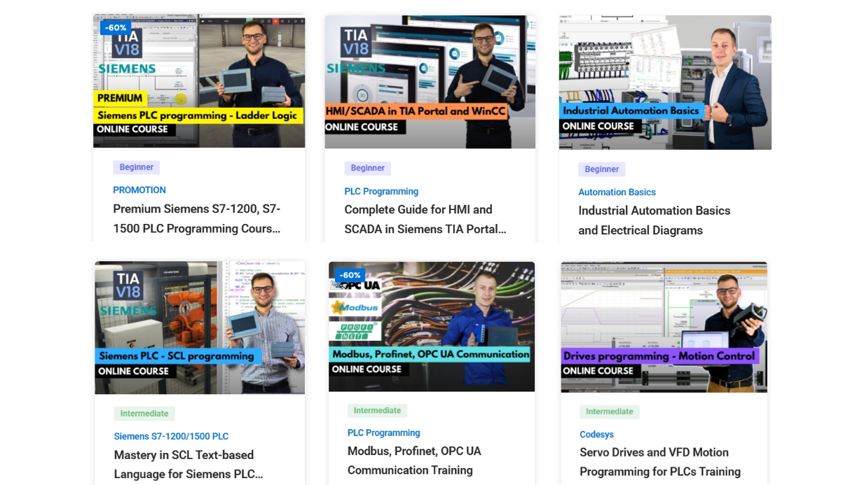Viewport: 862px width, 485px height.
Task: Open PLC Programming category above the Modbus title
Action: click(383, 433)
